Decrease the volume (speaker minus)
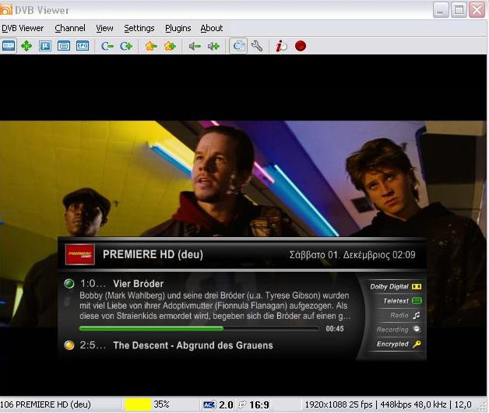This screenshot has width=489, height=413. coord(195,46)
